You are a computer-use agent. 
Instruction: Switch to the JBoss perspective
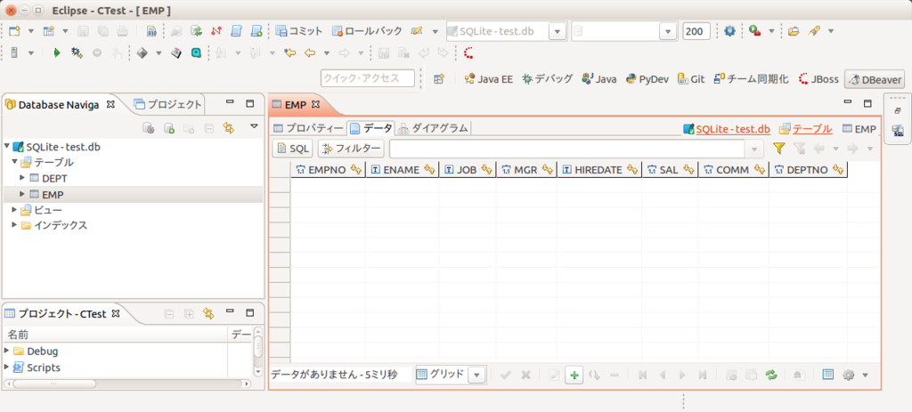(x=819, y=79)
